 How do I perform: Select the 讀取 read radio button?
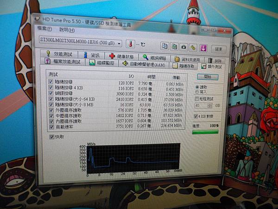tap(197, 87)
